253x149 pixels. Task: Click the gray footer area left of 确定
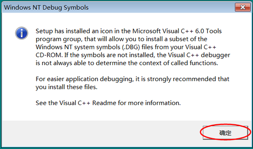(102, 133)
